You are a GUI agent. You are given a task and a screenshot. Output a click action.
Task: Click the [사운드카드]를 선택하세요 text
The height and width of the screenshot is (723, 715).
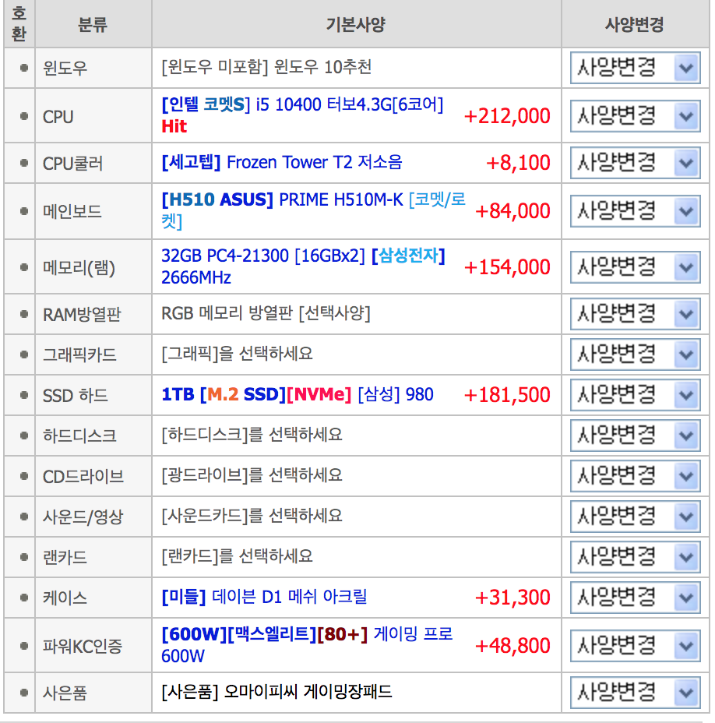tap(252, 516)
